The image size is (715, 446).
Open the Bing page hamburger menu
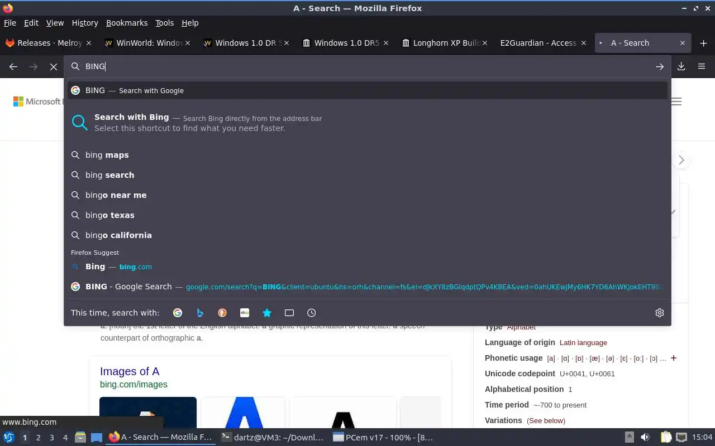pos(676,101)
